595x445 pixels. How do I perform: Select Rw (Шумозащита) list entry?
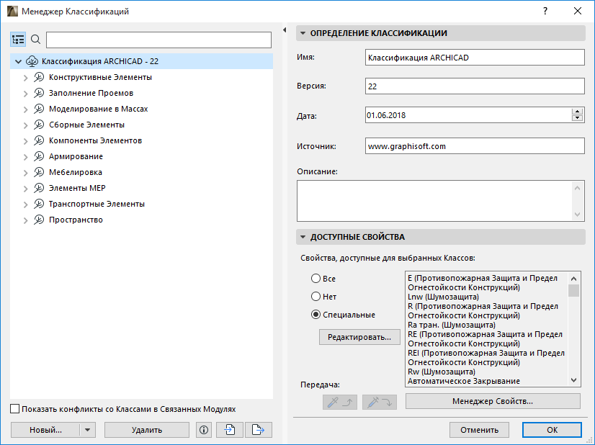pos(442,372)
